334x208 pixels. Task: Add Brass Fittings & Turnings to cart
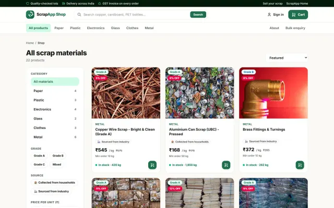300,165
